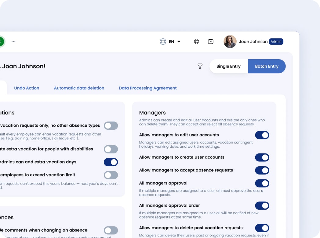Switch to the Undo Action tab
This screenshot has width=320, height=238.
pos(27,88)
